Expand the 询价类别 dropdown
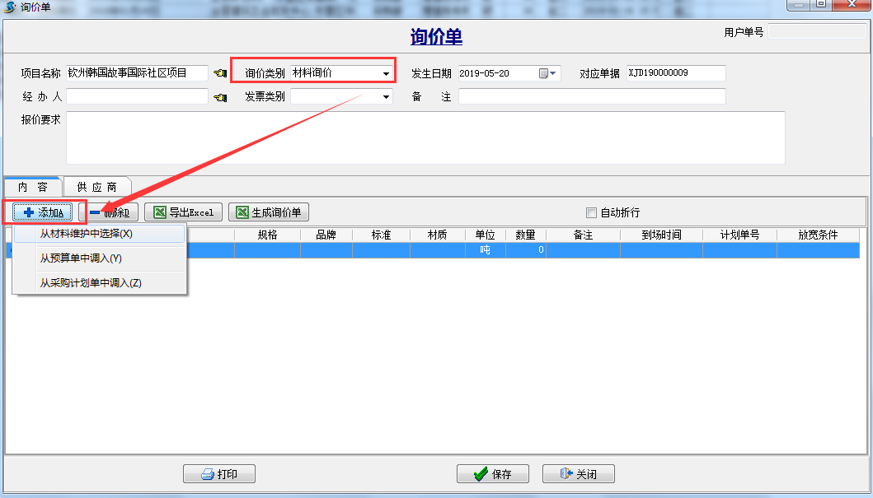Image resolution: width=873 pixels, height=498 pixels. click(x=386, y=73)
